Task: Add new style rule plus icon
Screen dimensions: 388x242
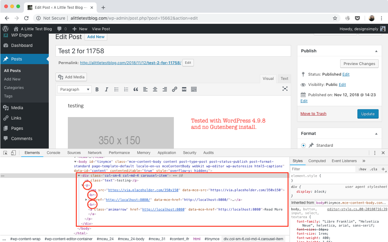Action: coord(383,169)
